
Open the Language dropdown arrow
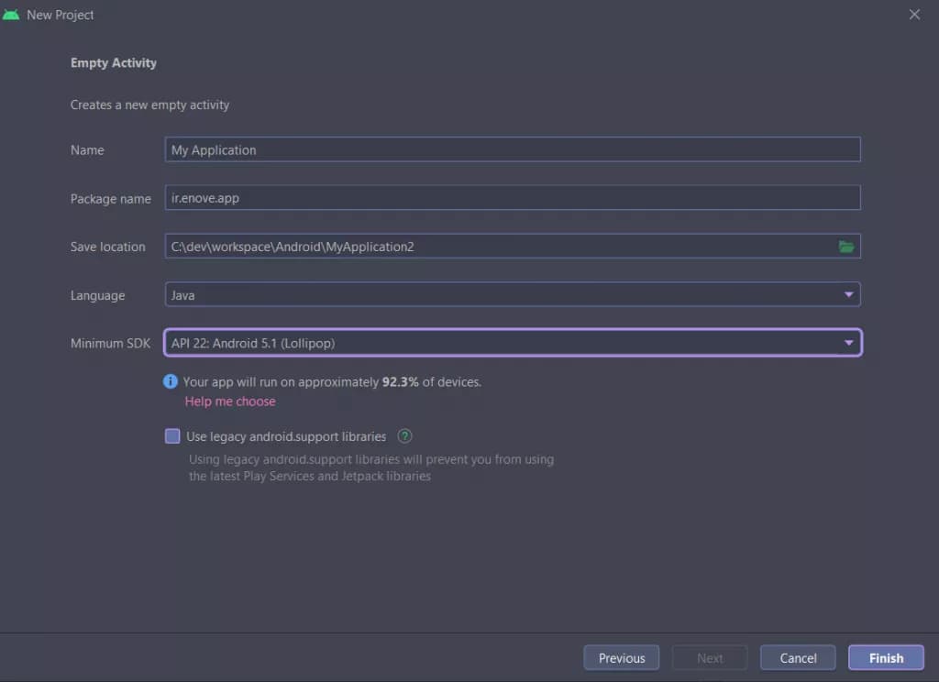(848, 294)
